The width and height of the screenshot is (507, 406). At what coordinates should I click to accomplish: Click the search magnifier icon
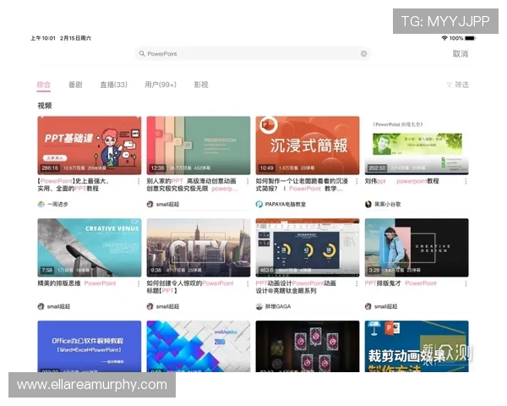[x=142, y=53]
